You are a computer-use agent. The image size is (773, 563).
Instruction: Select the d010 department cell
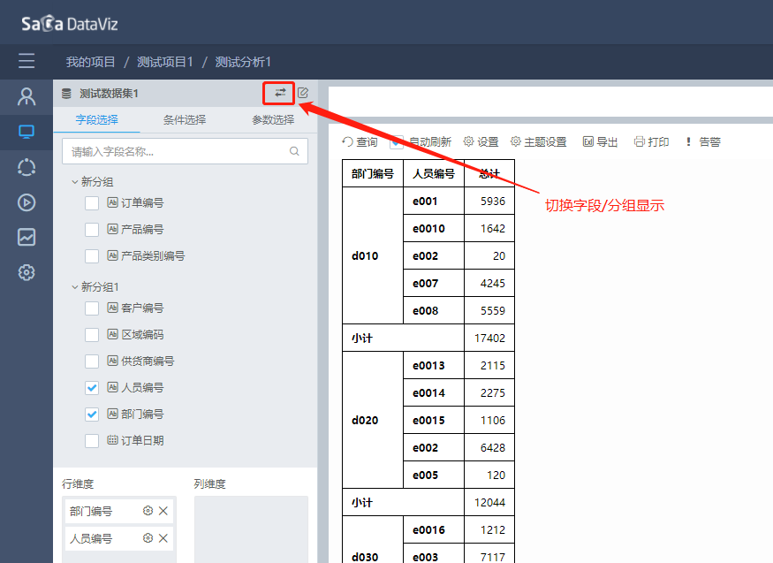pyautogui.click(x=373, y=255)
